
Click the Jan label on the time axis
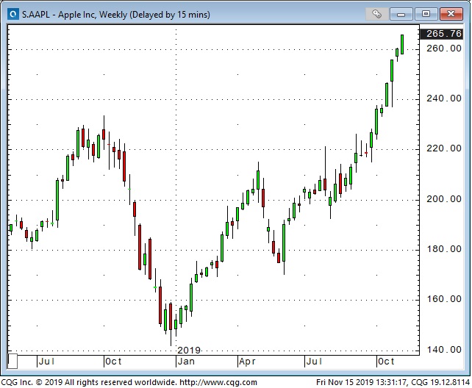pyautogui.click(x=186, y=362)
